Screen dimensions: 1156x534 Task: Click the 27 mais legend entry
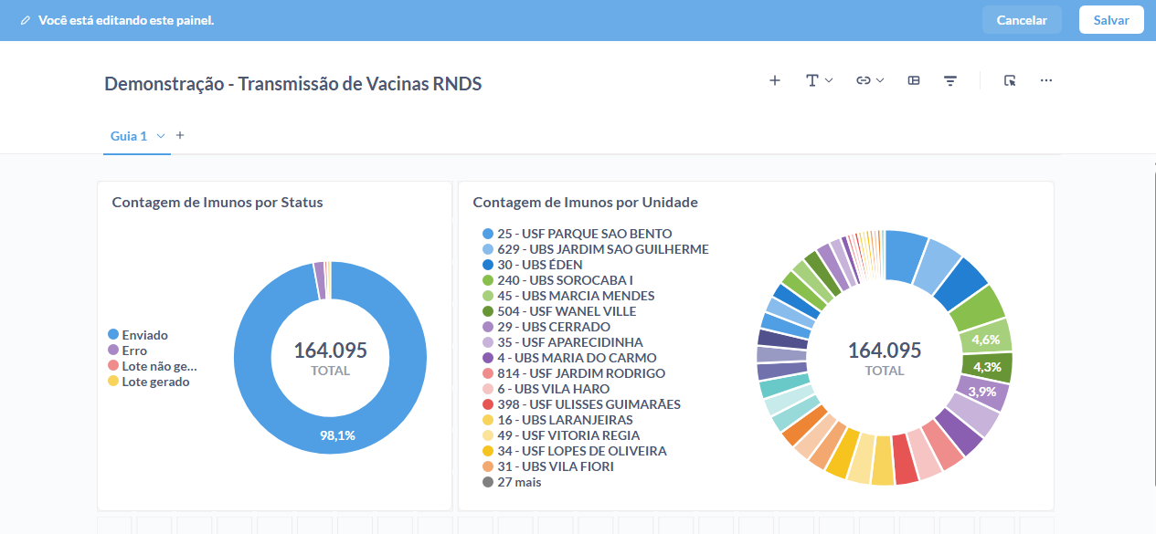[519, 482]
